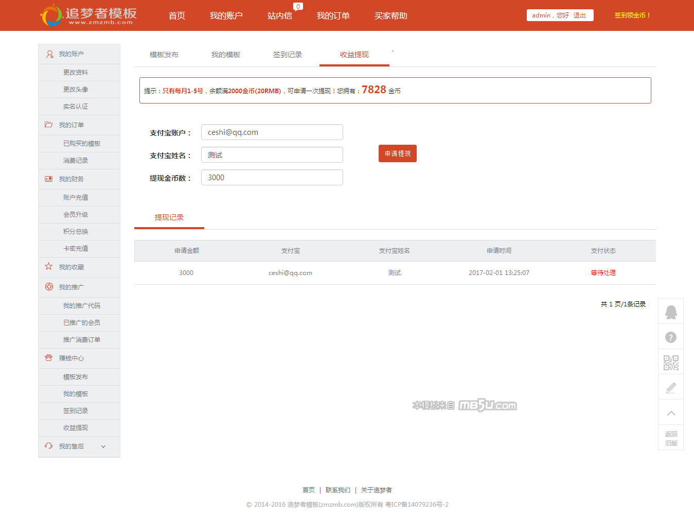Click the pencil feedback icon
The width and height of the screenshot is (694, 517).
[671, 388]
